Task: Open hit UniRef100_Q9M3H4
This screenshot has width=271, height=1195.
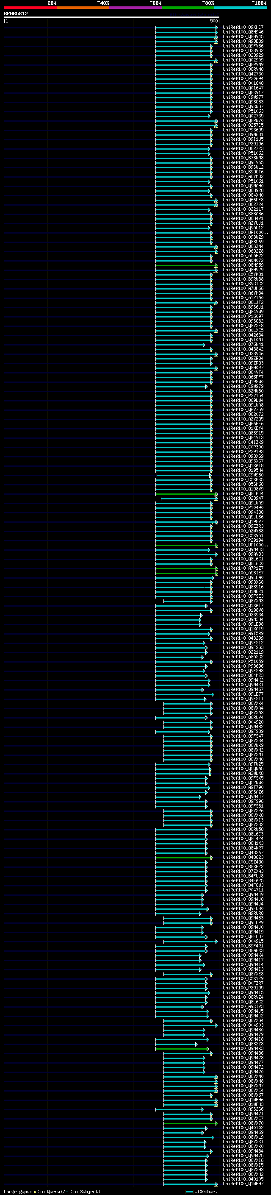Action: tap(243, 619)
